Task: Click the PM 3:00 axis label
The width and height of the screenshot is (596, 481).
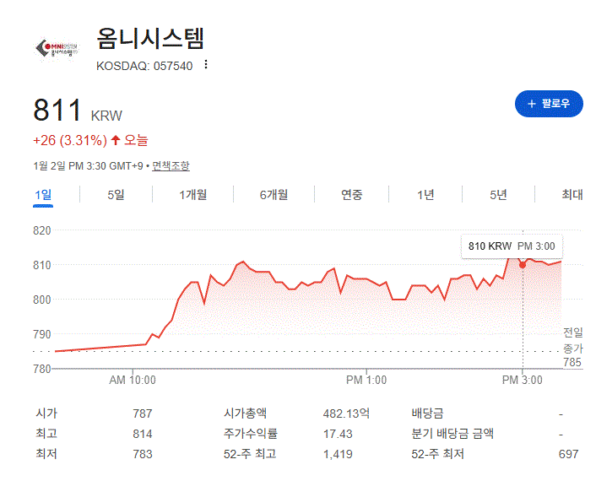Action: 523,380
